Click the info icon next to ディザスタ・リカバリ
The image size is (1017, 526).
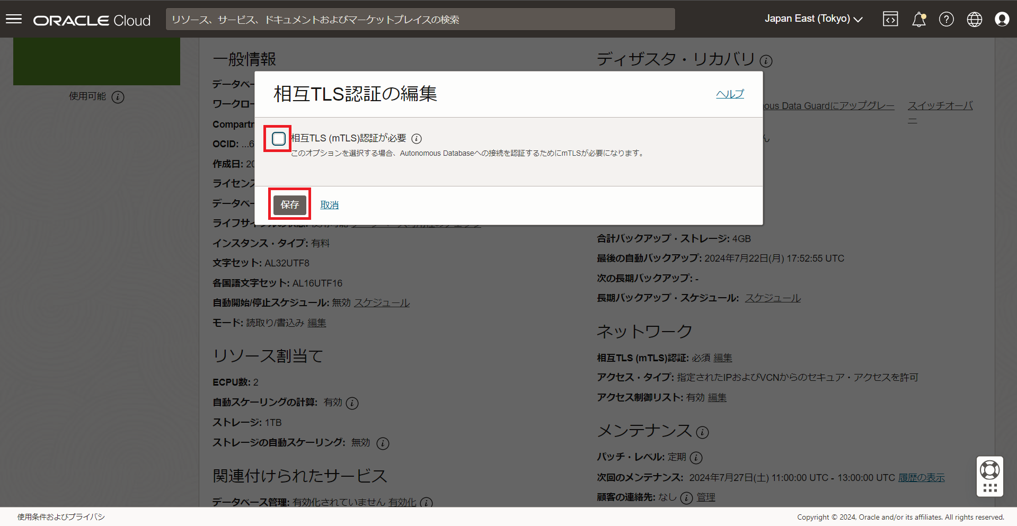pyautogui.click(x=766, y=61)
